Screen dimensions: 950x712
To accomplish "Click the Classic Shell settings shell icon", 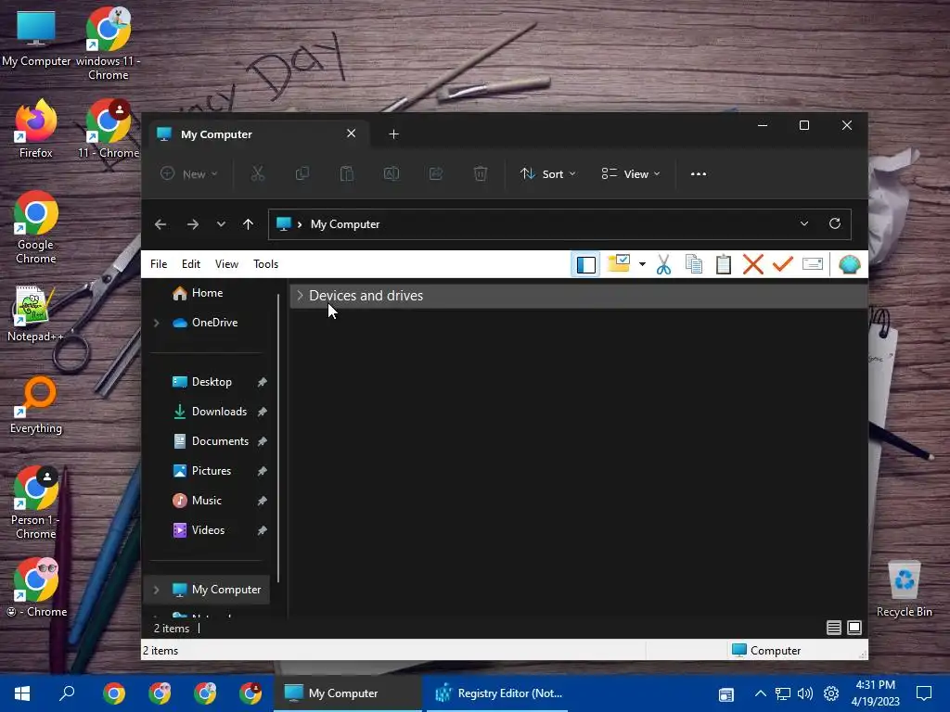I will click(850, 264).
